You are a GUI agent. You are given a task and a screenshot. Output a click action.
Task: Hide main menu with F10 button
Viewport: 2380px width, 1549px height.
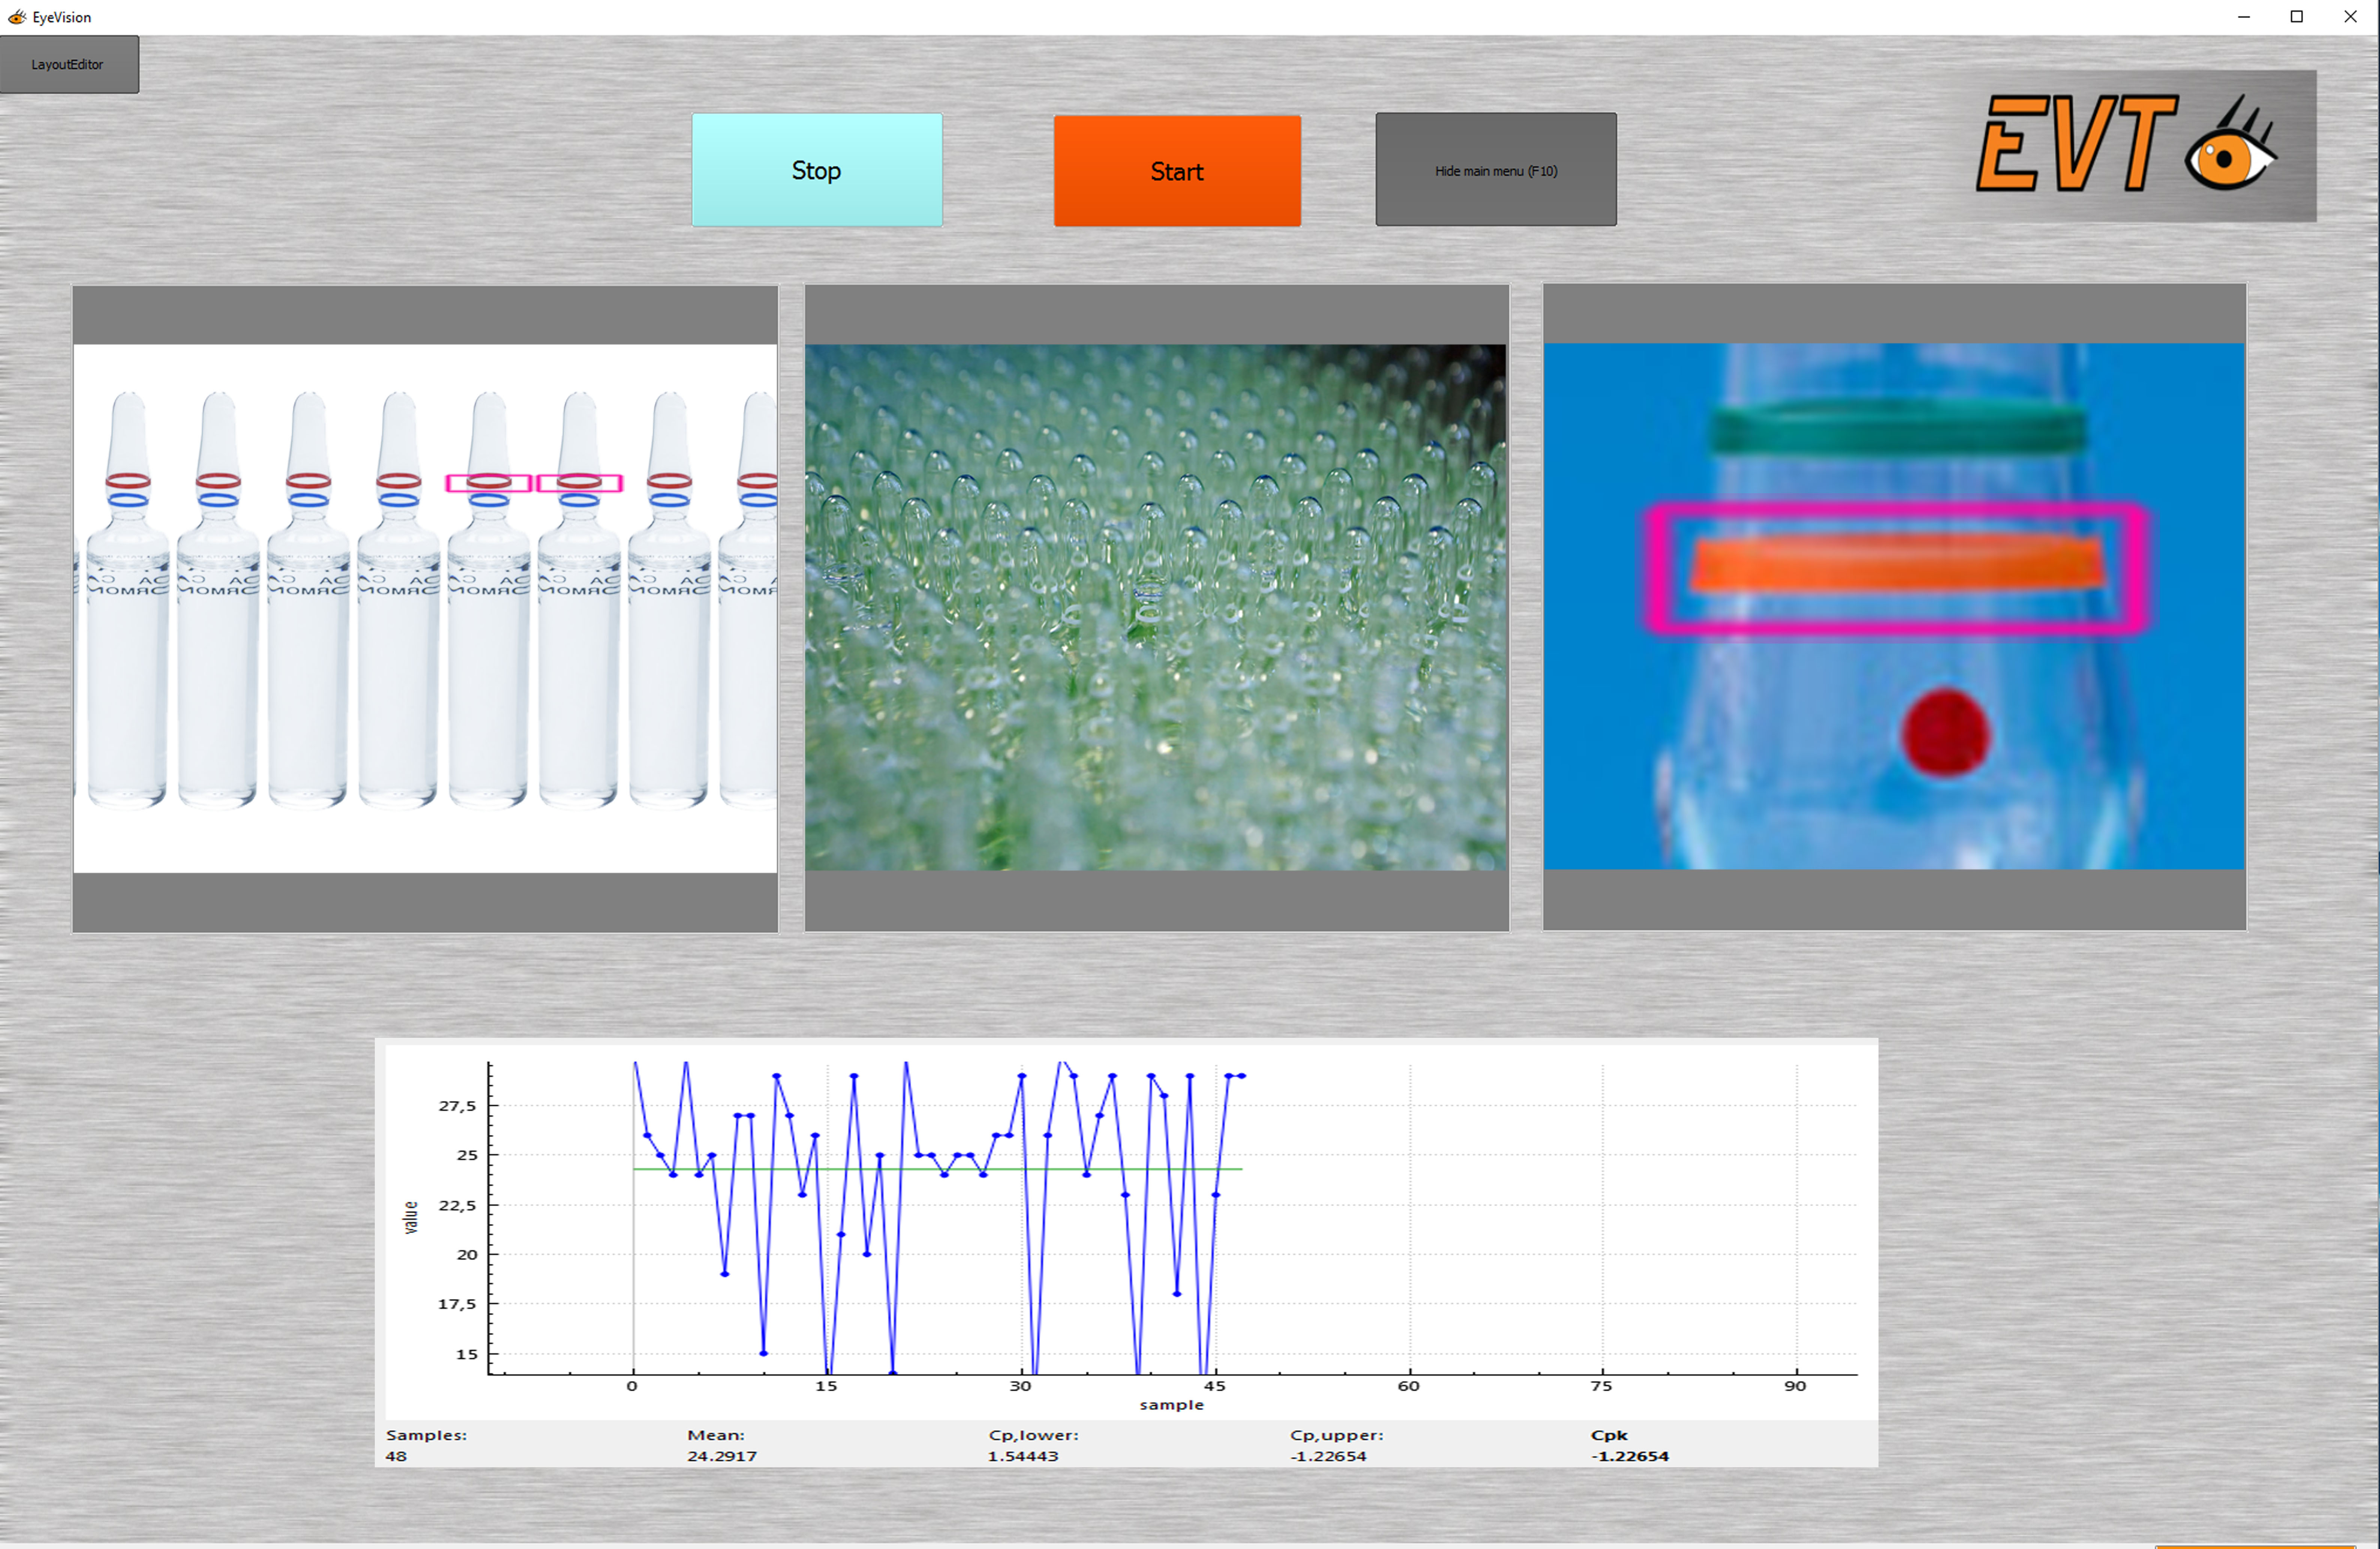tap(1495, 170)
